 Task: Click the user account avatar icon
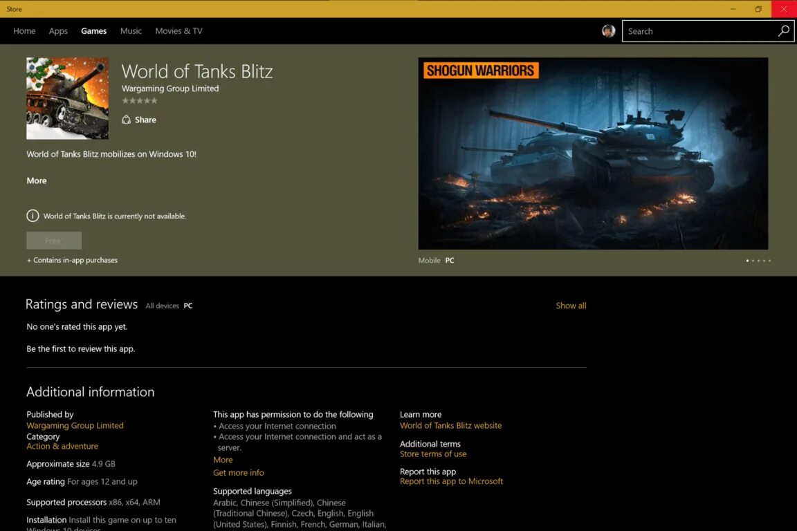coord(608,30)
